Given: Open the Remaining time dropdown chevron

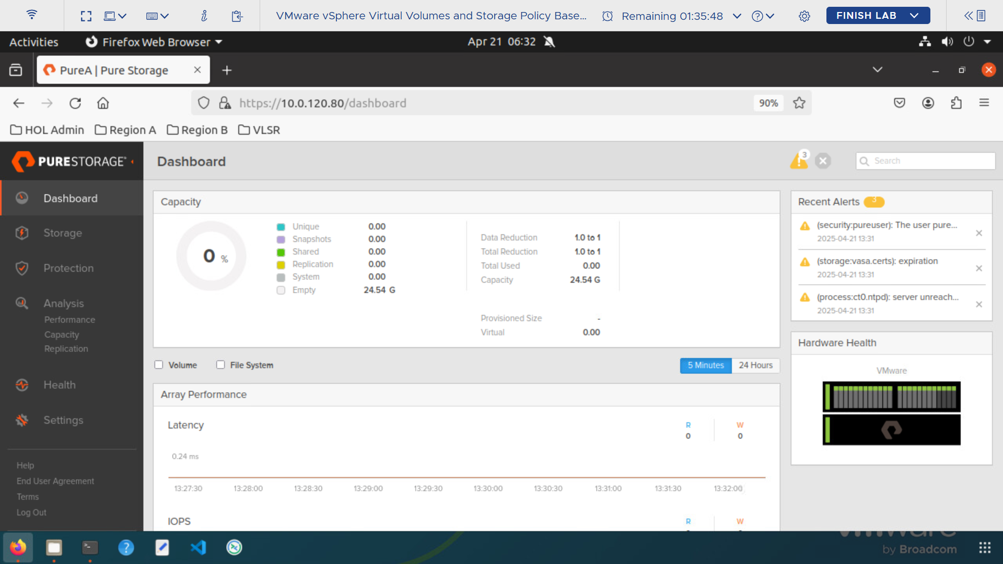Looking at the screenshot, I should click(x=737, y=16).
